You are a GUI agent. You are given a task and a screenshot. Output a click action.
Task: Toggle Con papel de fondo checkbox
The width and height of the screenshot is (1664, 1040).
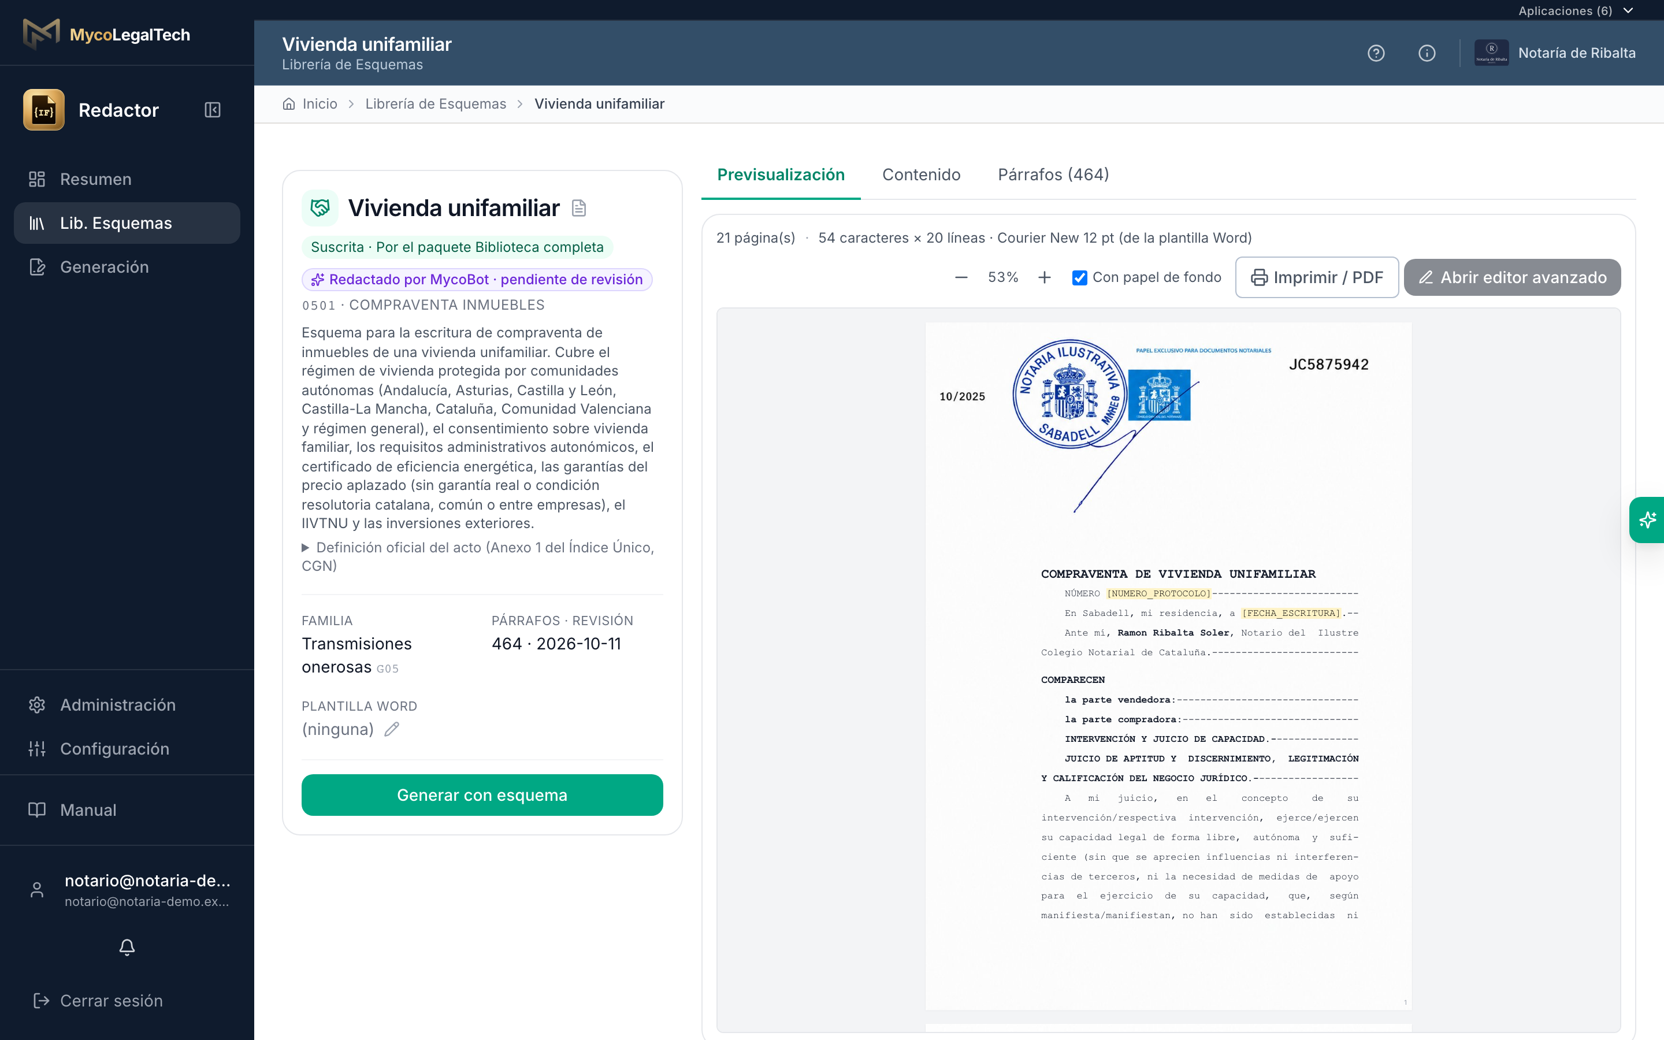click(1079, 277)
